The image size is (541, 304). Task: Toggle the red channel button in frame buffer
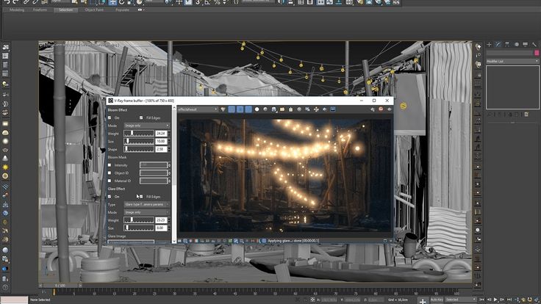(x=232, y=109)
